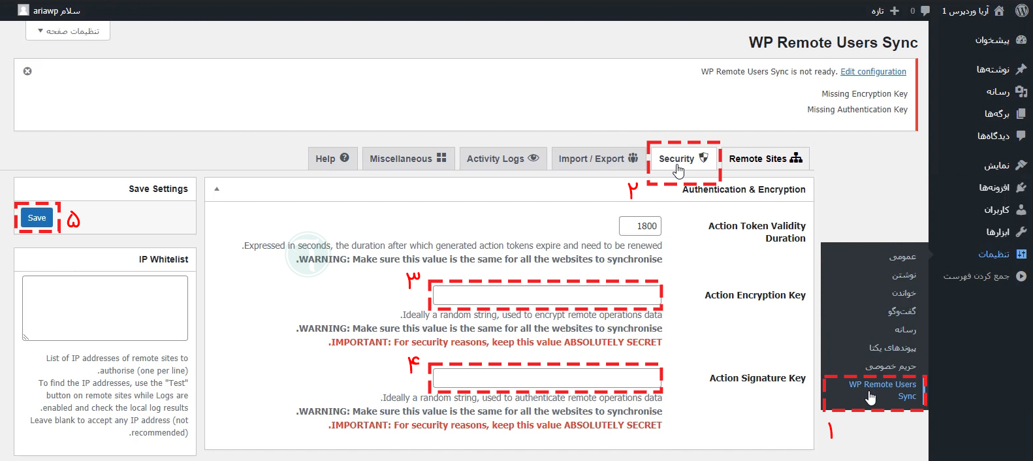Screen dimensions: 1033x461
Task: Click the Save Settings panel heading
Action: click(158, 189)
